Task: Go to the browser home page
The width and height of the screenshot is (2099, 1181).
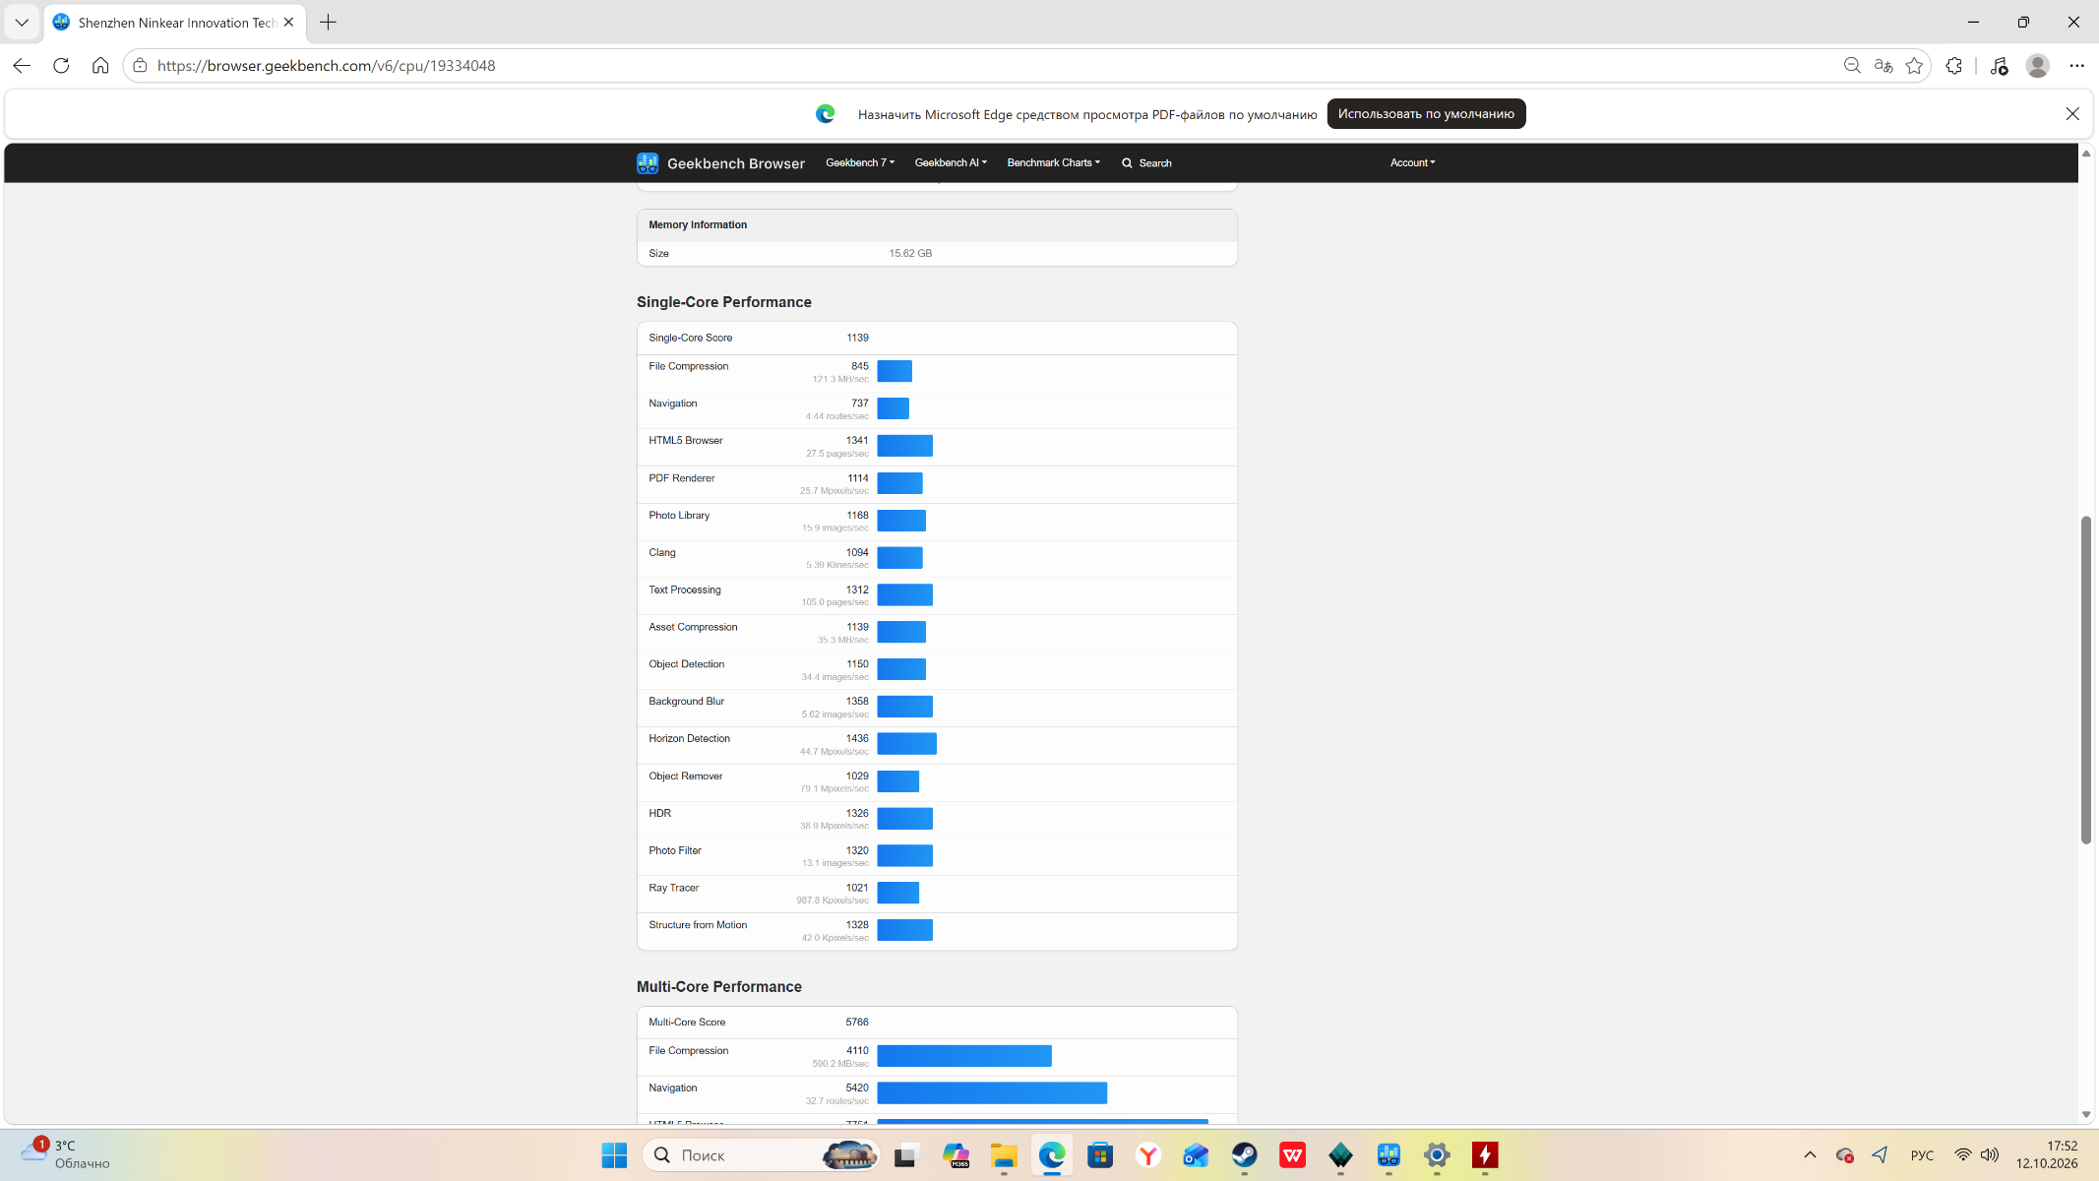Action: (x=100, y=65)
